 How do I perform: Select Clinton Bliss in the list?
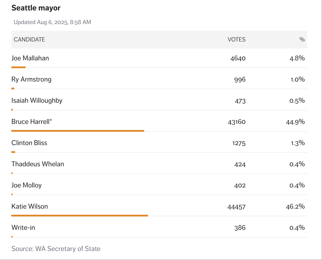point(29,143)
